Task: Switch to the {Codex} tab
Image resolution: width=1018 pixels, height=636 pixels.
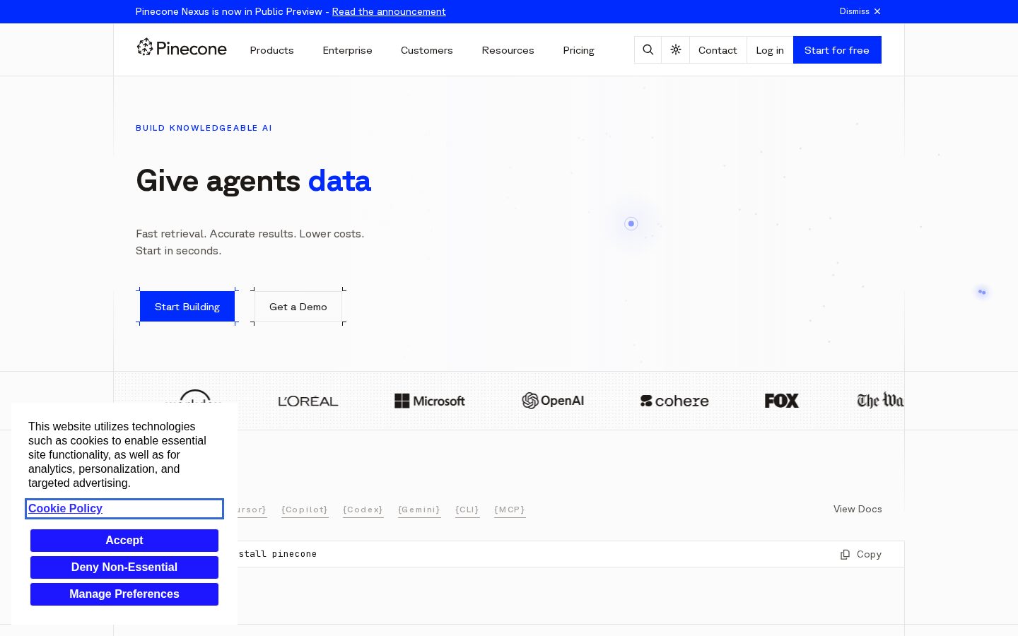Action: pyautogui.click(x=363, y=510)
